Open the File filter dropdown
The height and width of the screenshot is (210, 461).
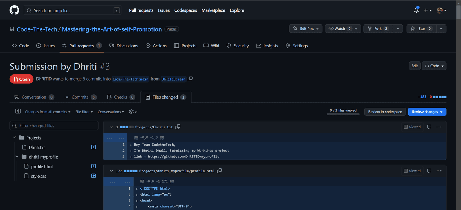[x=84, y=112]
